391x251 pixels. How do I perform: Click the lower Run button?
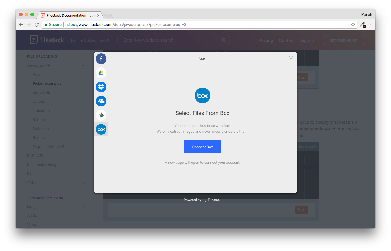tap(301, 210)
